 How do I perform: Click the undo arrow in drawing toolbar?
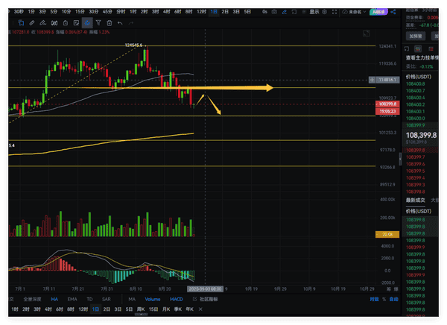click(x=120, y=23)
